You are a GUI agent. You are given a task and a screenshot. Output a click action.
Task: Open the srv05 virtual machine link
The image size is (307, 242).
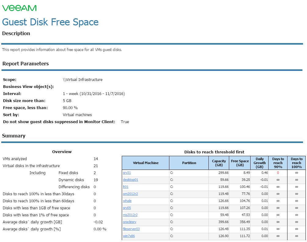[x=127, y=208]
